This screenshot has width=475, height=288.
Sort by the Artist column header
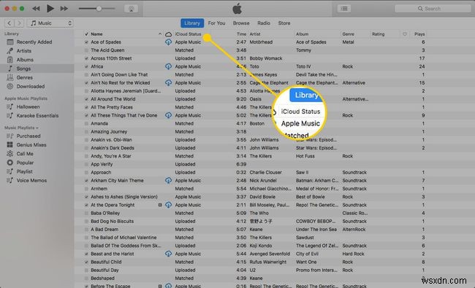point(255,34)
